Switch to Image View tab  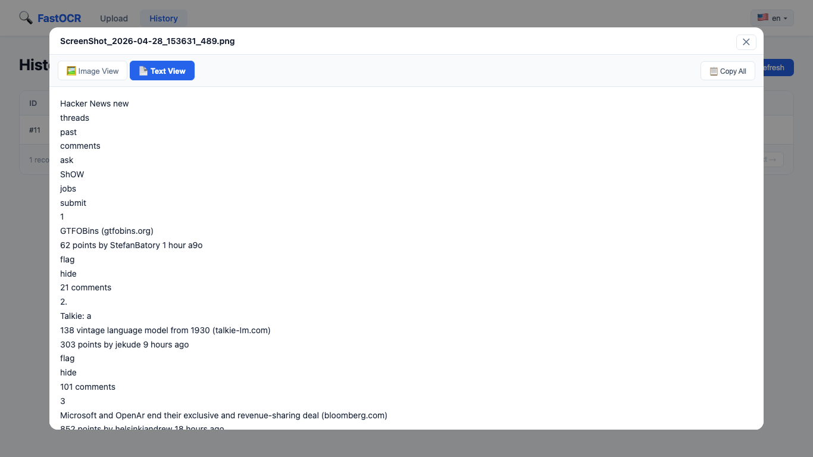tap(92, 71)
